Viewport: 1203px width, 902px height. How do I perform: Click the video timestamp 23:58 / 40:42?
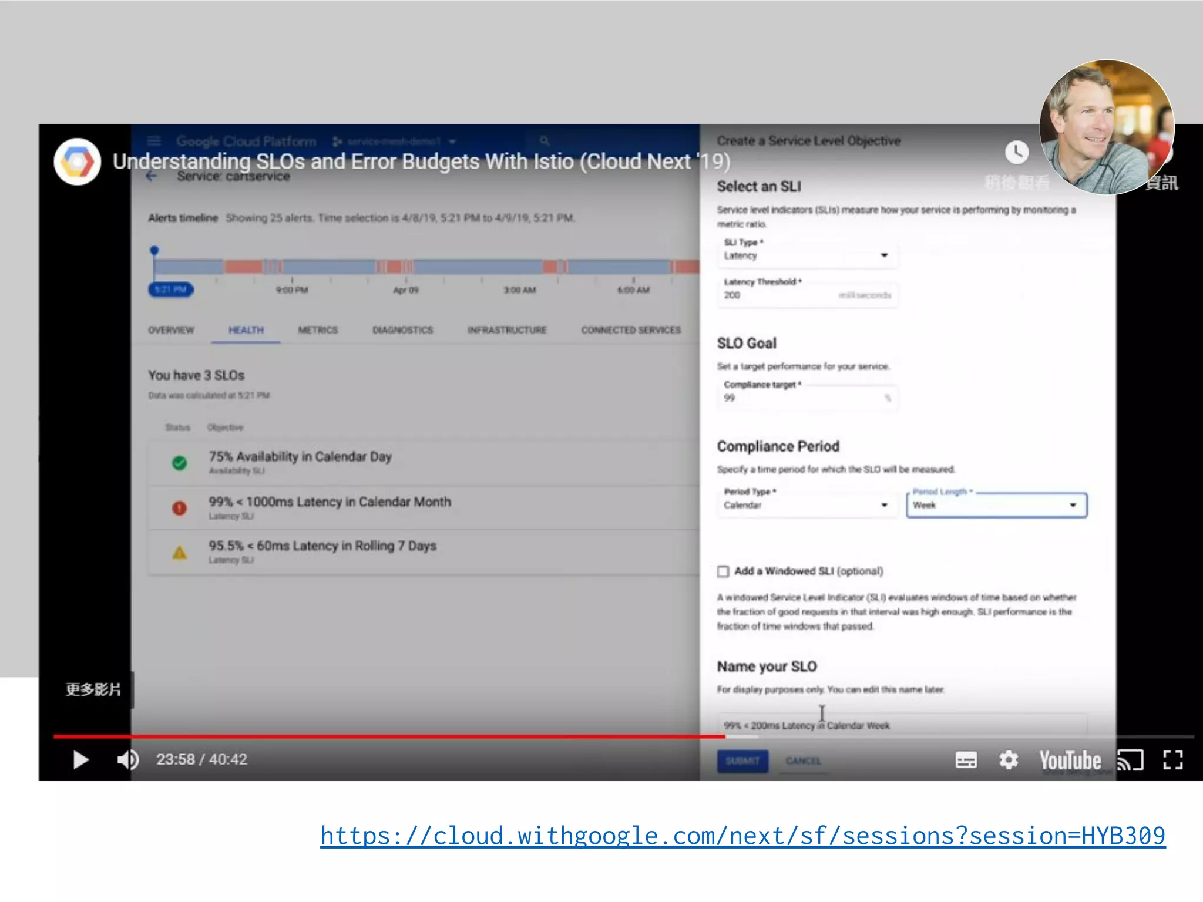click(x=201, y=760)
